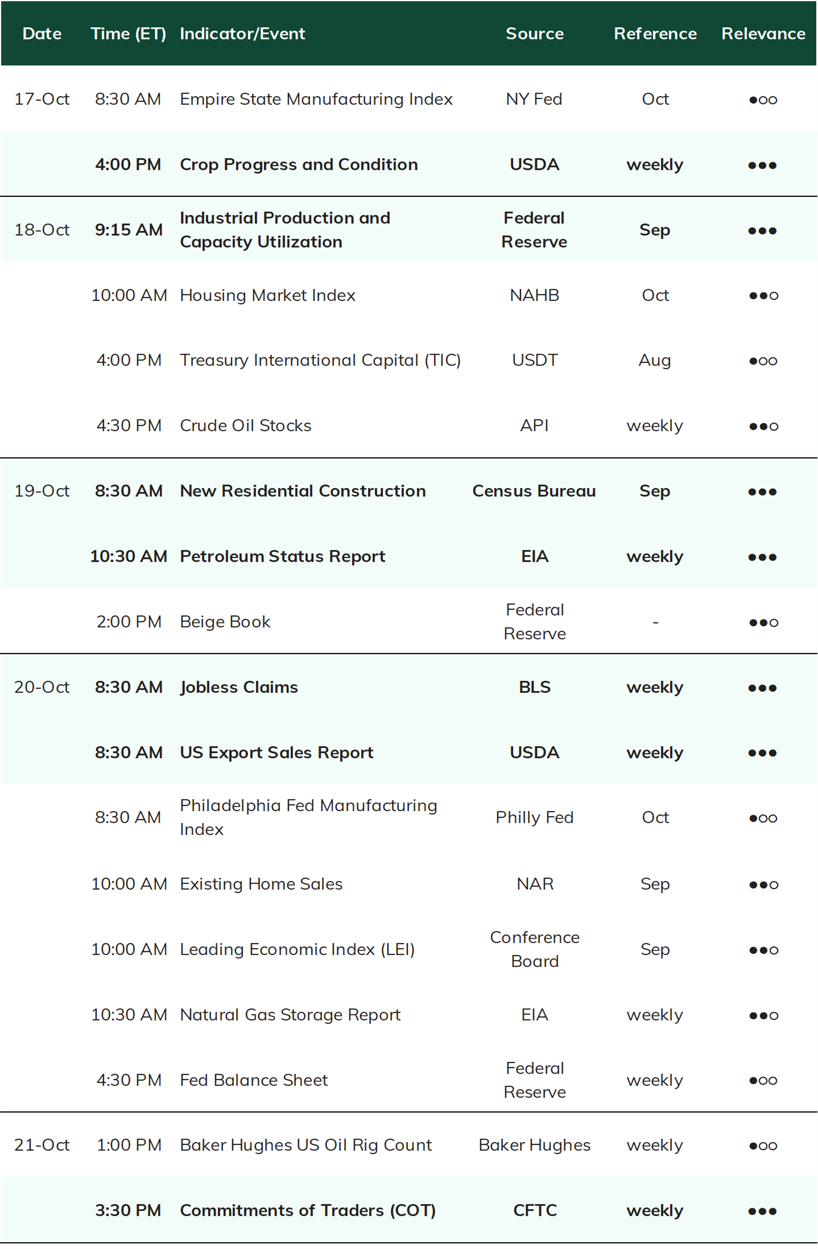The image size is (818, 1249).
Task: Click the Indicator/Event column header
Action: (x=242, y=34)
